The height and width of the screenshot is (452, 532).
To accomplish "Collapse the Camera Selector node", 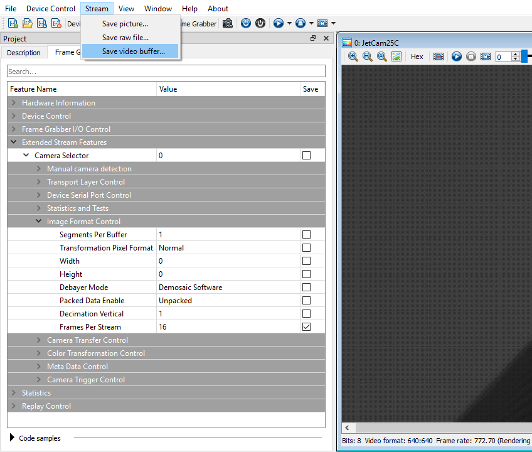I will (x=26, y=155).
